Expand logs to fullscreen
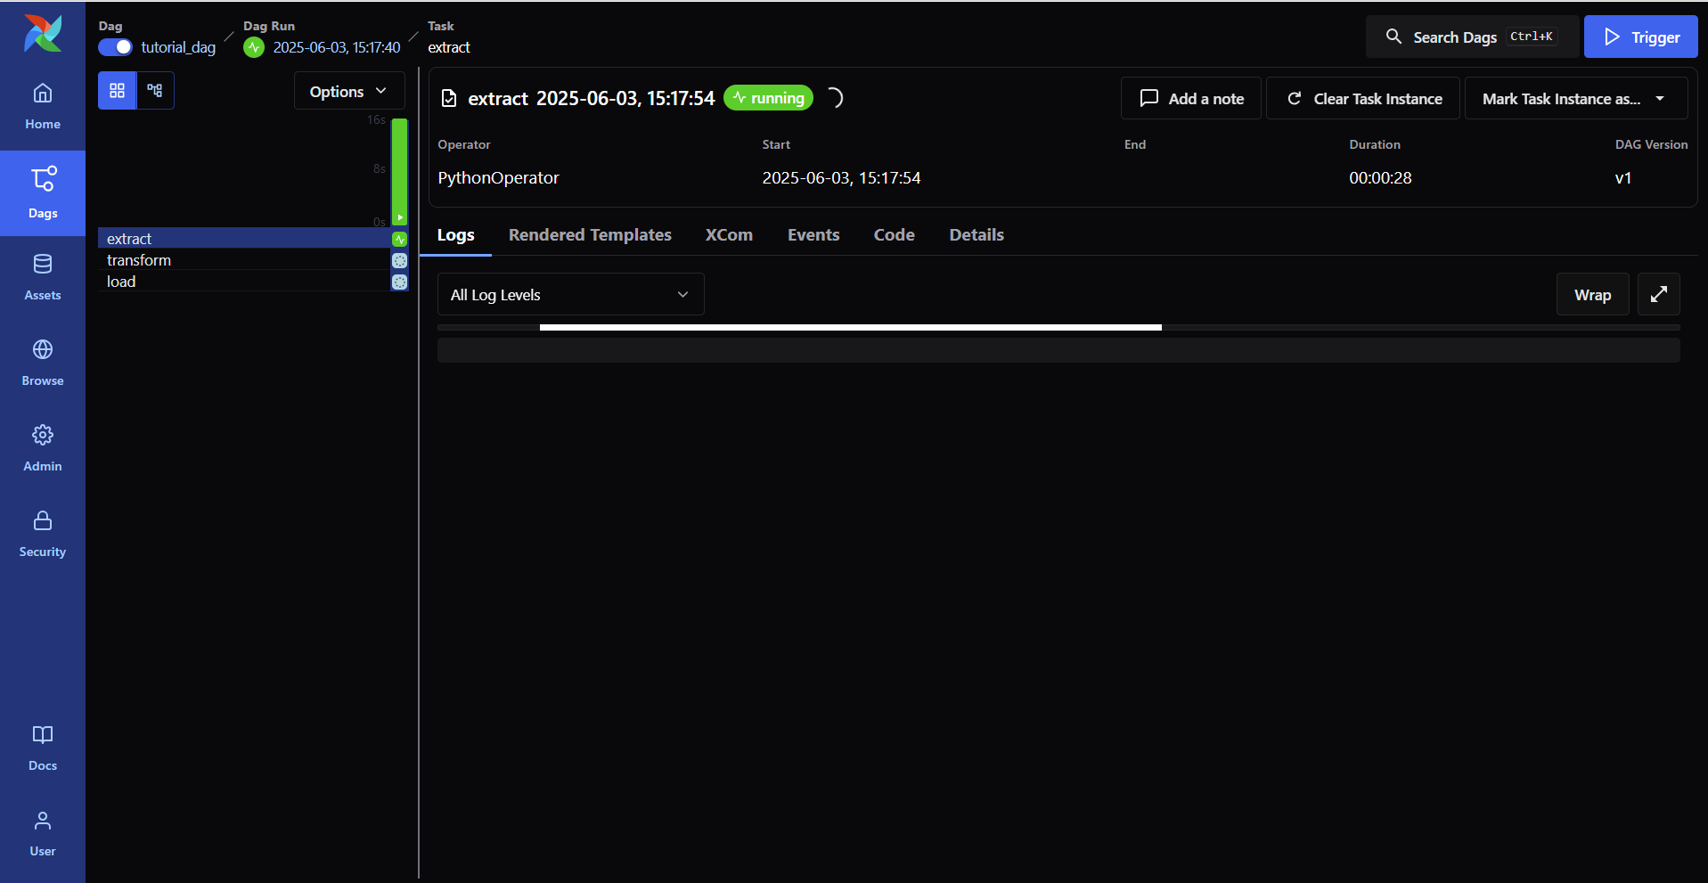The height and width of the screenshot is (883, 1708). (x=1658, y=294)
